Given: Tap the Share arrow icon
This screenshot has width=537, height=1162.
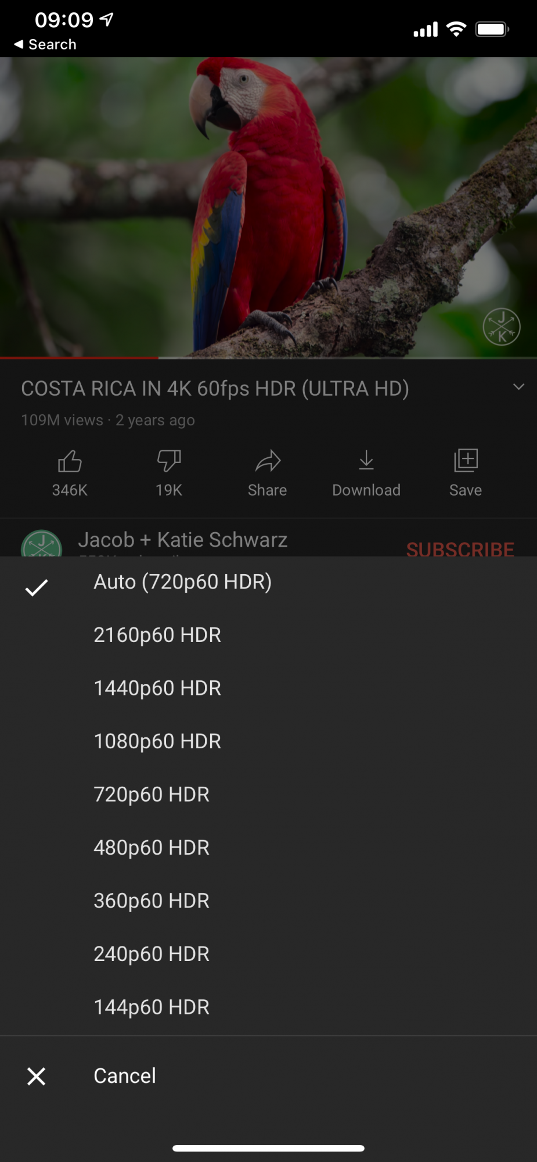Looking at the screenshot, I should pyautogui.click(x=268, y=461).
